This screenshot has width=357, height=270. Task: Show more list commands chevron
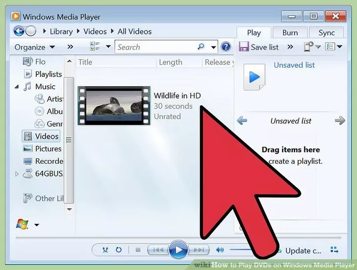point(290,47)
